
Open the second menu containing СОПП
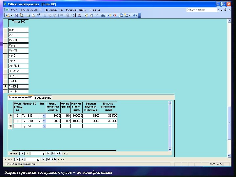(31, 10)
